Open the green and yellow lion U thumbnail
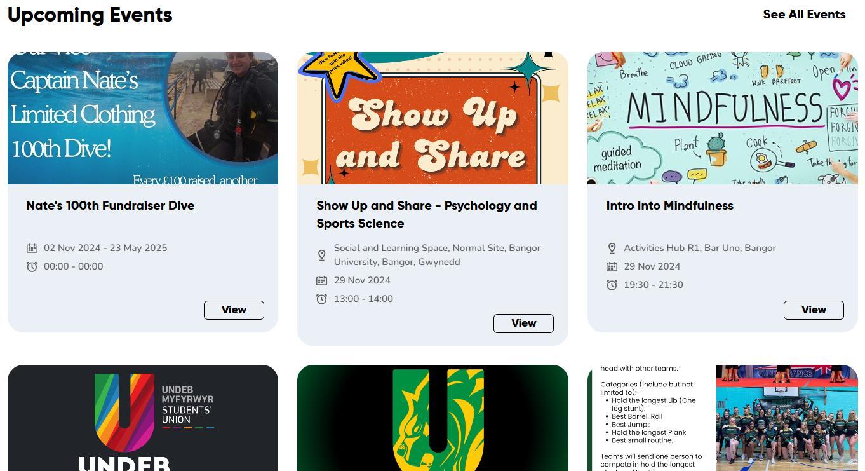 433,418
